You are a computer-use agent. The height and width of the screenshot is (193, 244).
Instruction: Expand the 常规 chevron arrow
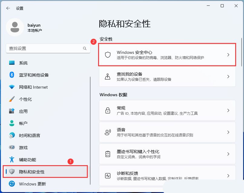click(x=228, y=110)
